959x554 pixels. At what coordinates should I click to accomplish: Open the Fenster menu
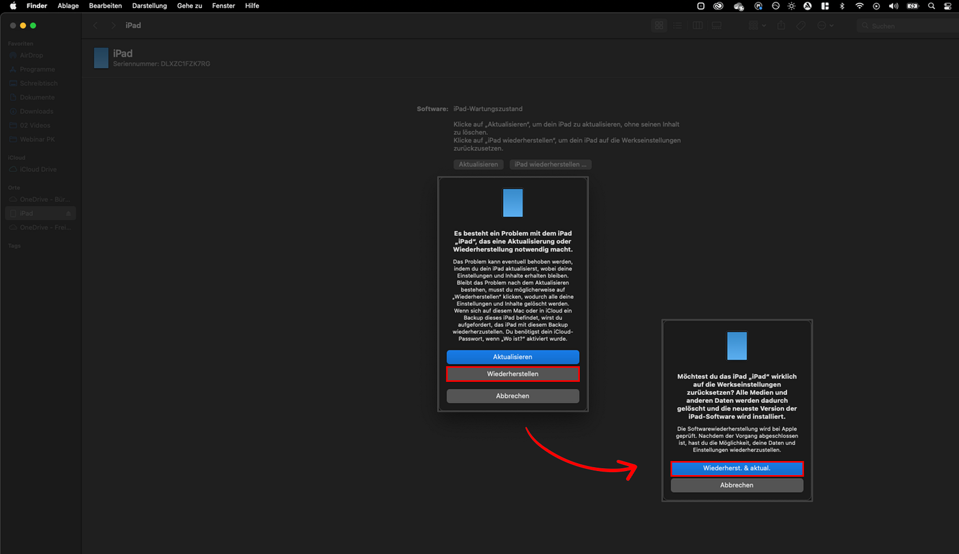tap(223, 6)
